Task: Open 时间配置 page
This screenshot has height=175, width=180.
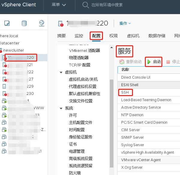Action: click(77, 130)
